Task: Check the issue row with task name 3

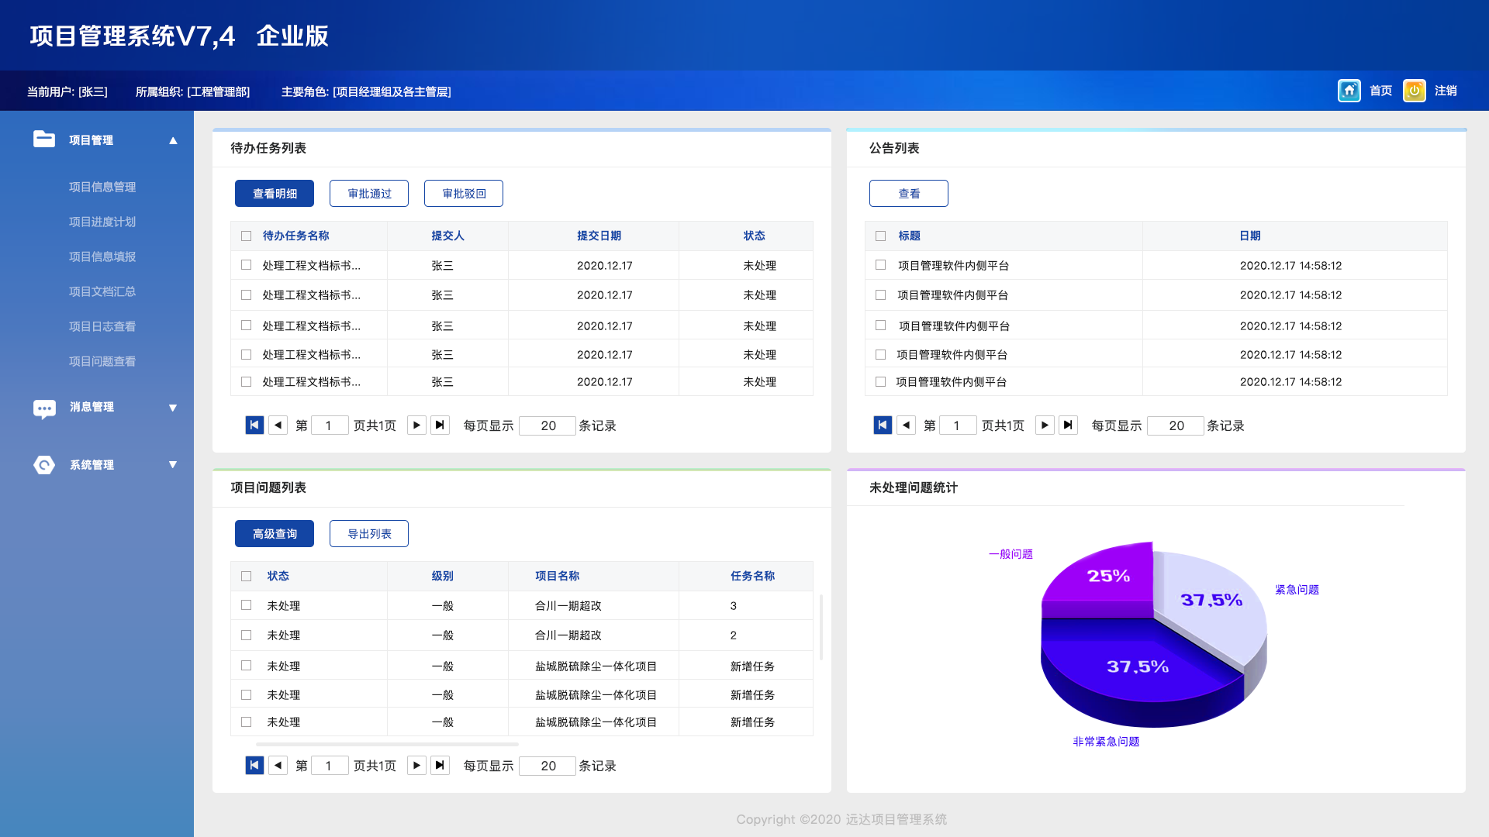Action: [x=246, y=605]
